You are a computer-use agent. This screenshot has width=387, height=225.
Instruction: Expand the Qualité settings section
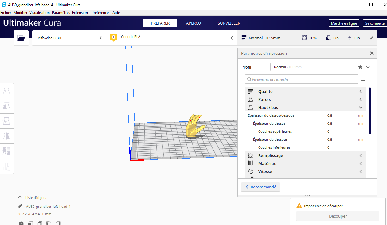[x=306, y=91]
